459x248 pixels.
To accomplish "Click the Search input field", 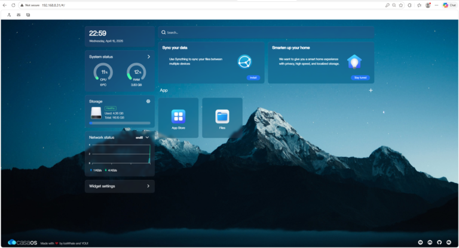I will pyautogui.click(x=266, y=32).
